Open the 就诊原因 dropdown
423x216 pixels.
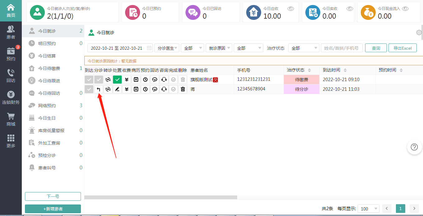pyautogui.click(x=219, y=48)
